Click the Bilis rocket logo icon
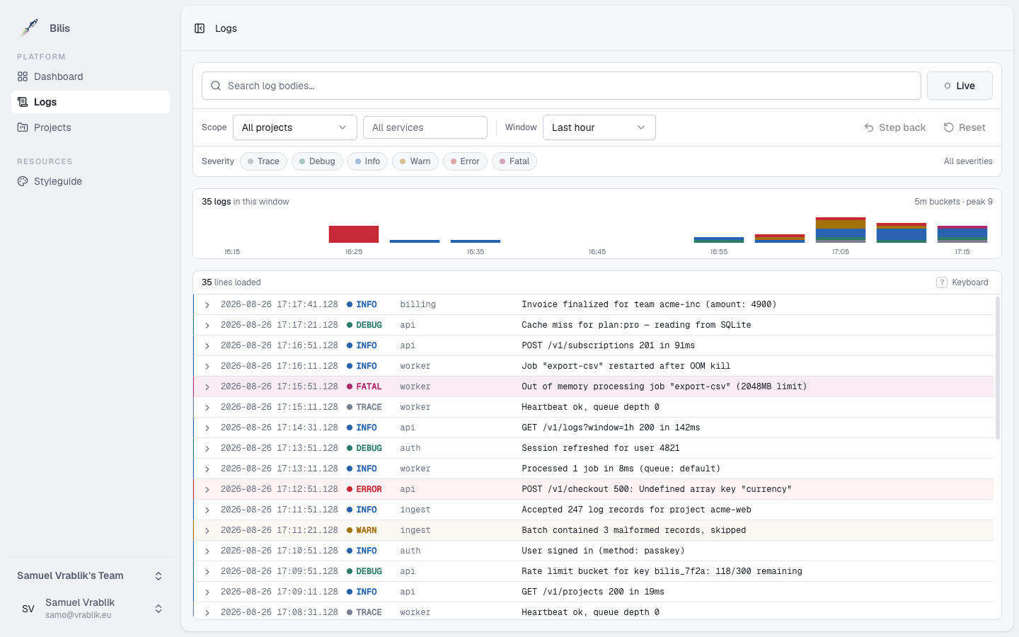This screenshot has height=637, width=1019. point(29,28)
